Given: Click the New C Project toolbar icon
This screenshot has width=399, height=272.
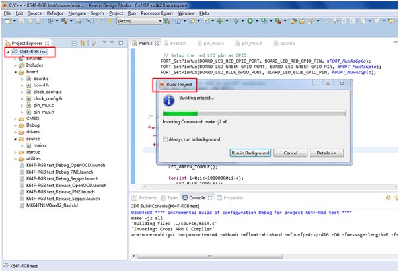Looking at the screenshot, I should point(178,21).
